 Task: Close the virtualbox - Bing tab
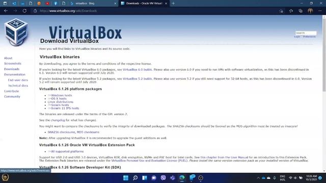click(x=115, y=4)
